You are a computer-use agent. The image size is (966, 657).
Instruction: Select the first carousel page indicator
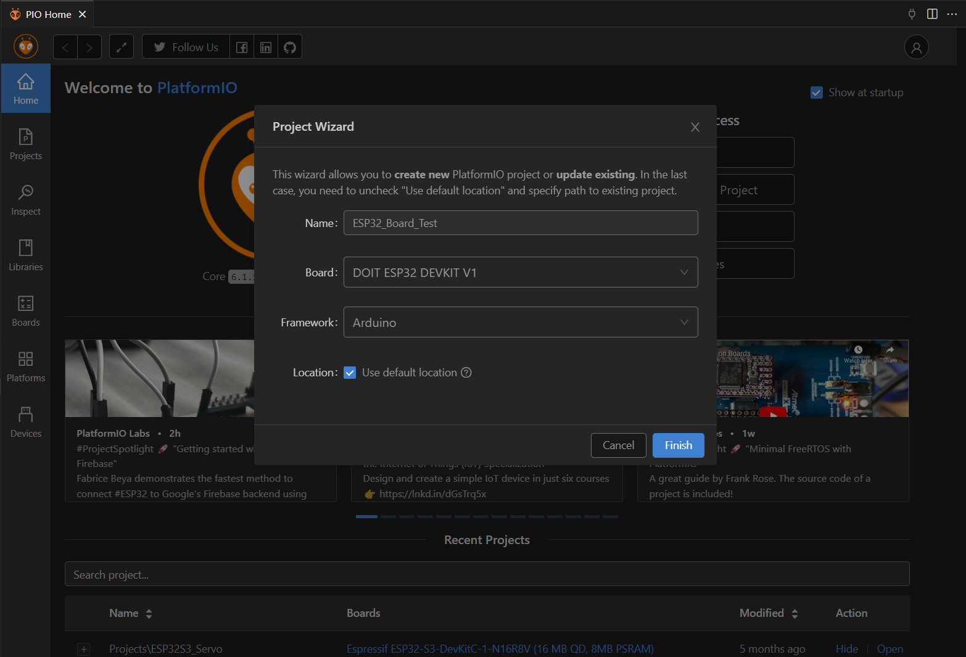tap(366, 516)
